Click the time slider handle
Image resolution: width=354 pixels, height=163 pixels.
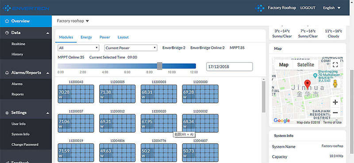160,66
